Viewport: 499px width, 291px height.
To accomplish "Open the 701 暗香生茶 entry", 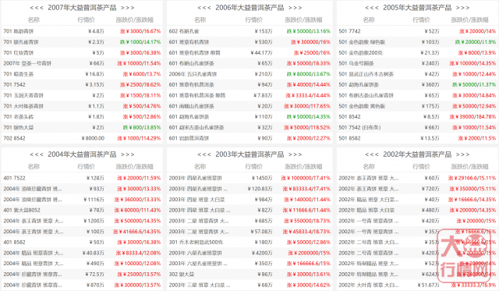I will coord(19,74).
